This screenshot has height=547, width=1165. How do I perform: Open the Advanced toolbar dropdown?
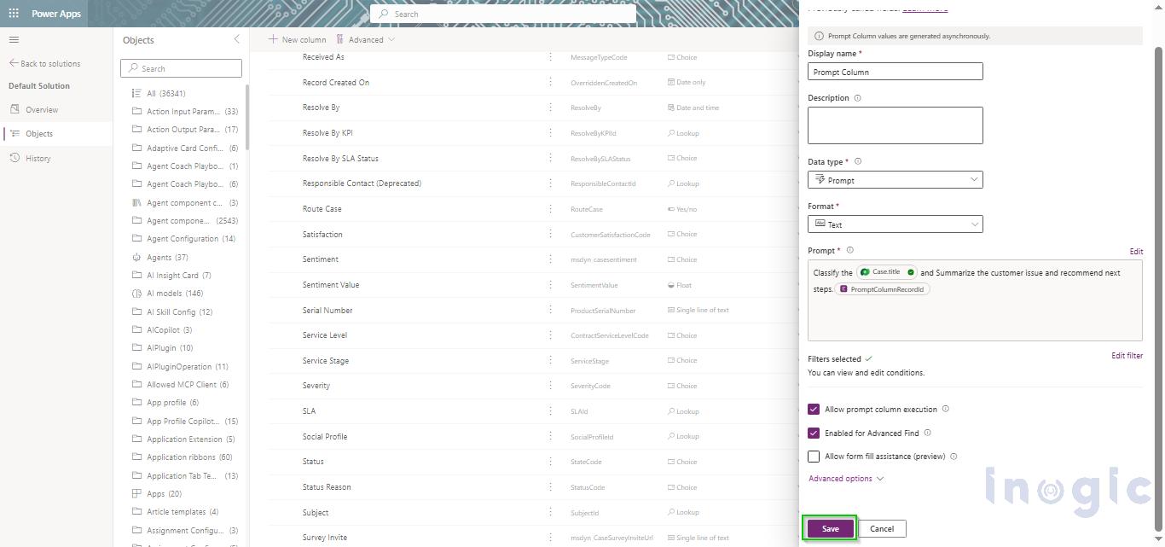366,39
